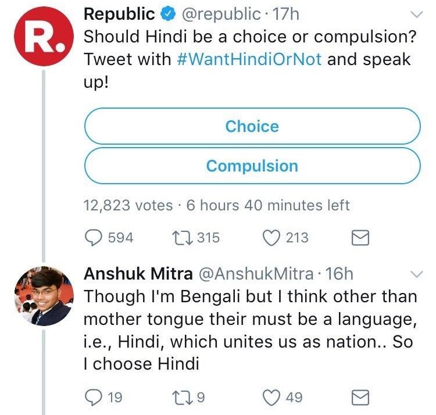Open the 17h timestamp on Republic's tweet
This screenshot has width=436, height=415.
pos(286,14)
